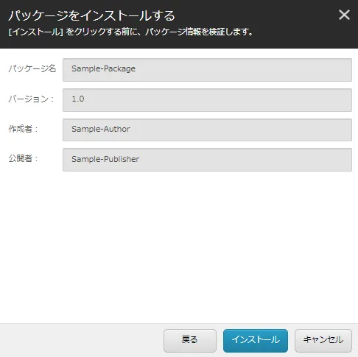Click the パッケージ名 label
The image size is (358, 357).
click(x=32, y=68)
